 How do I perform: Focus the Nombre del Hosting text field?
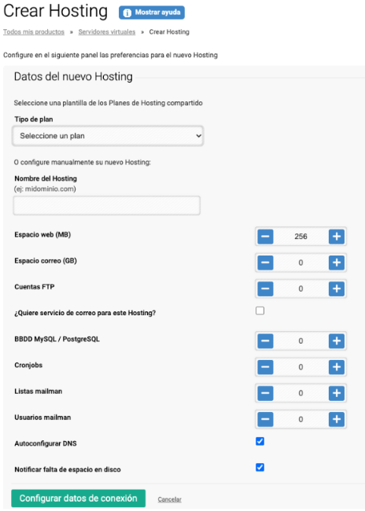pyautogui.click(x=107, y=205)
